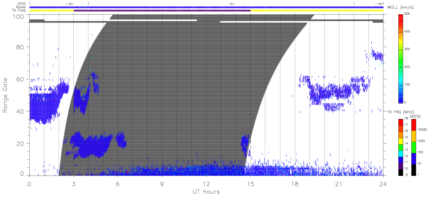Screen dimensions: 431x199
Task: Click the 60 tick on Range Gate axis
Action: pos(21,79)
